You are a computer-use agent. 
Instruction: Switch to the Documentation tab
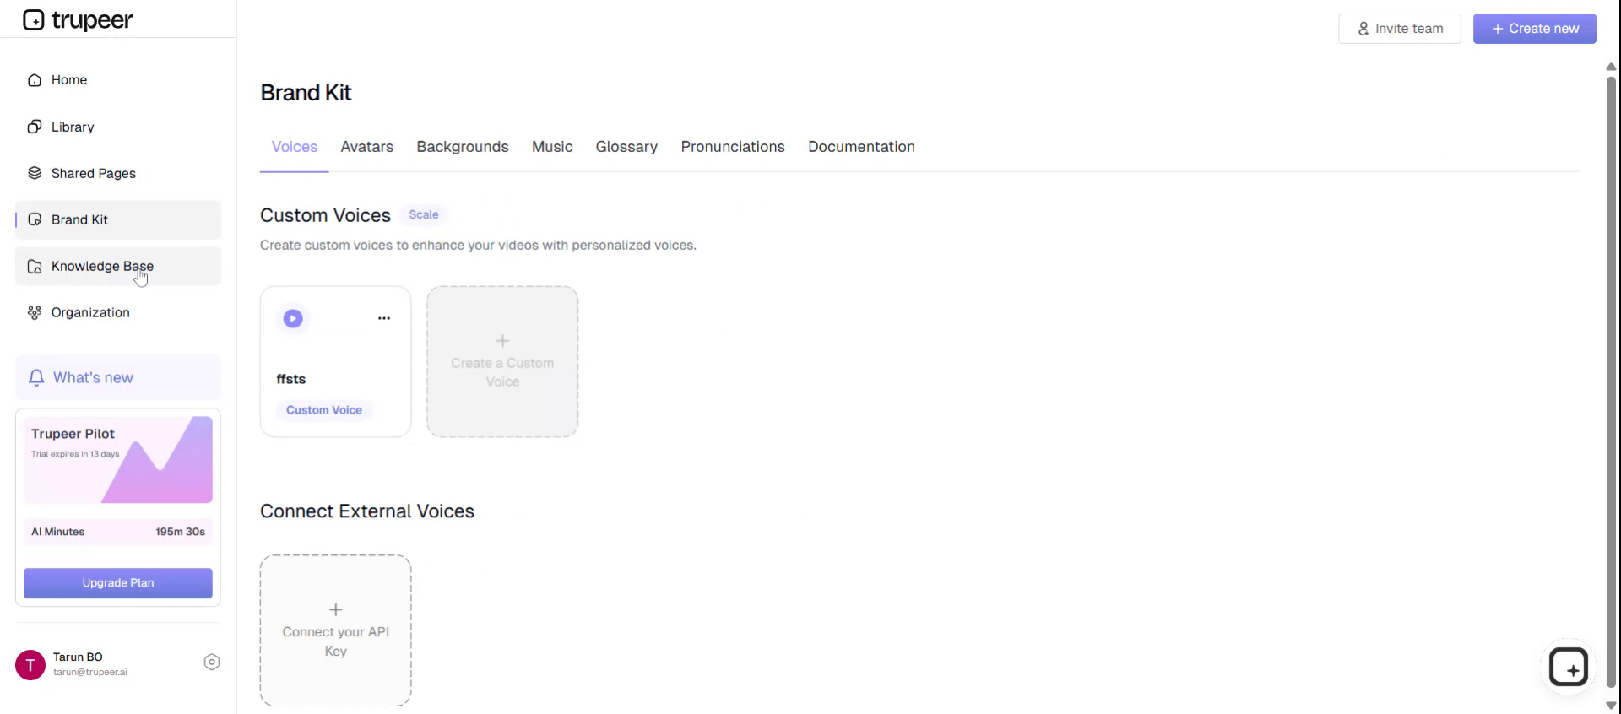[x=861, y=147]
